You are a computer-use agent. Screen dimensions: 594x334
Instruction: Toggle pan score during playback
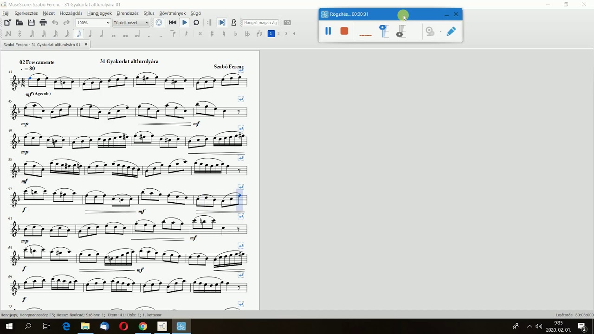click(222, 22)
